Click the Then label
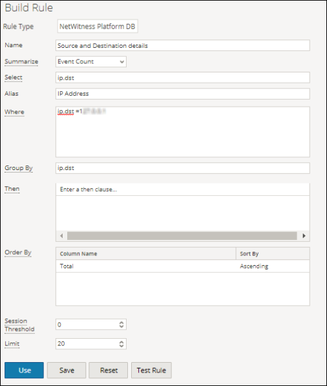This screenshot has height=386, width=327. pyautogui.click(x=12, y=189)
